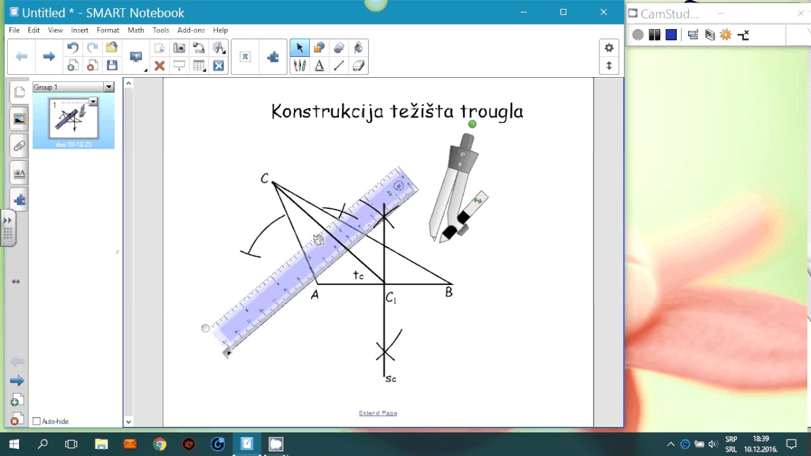Open the Page Sorter tab
The image size is (811, 456).
(x=19, y=92)
